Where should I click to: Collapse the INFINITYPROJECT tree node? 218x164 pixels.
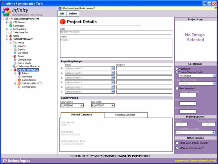pos(11,70)
